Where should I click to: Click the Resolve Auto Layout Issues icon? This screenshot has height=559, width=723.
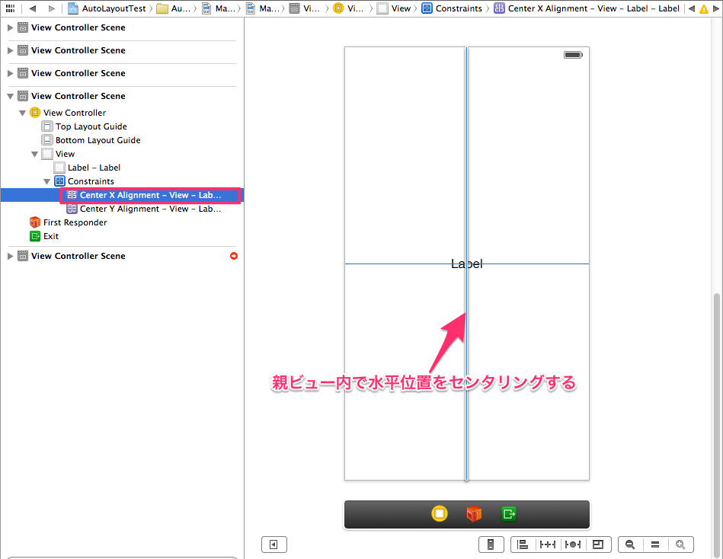pos(572,544)
